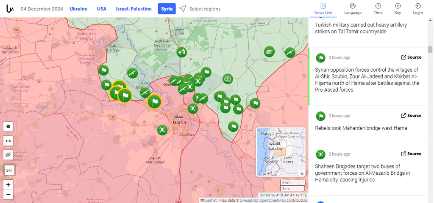This screenshot has width=434, height=203.
Task: Open Source link for Al-Shir villages news
Action: pyautogui.click(x=411, y=57)
